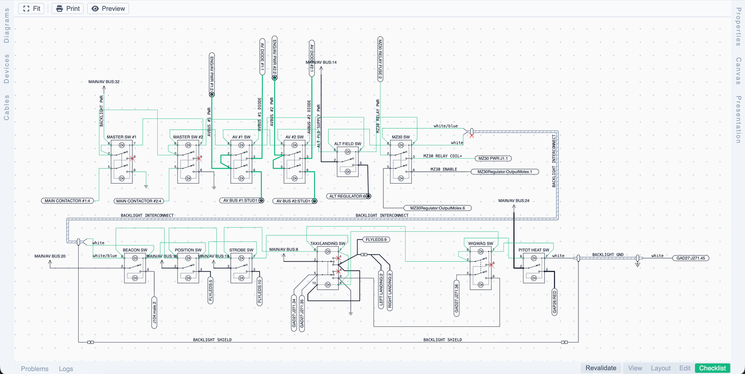
Task: Select the BEACON SW switch symbol
Action: 135,268
